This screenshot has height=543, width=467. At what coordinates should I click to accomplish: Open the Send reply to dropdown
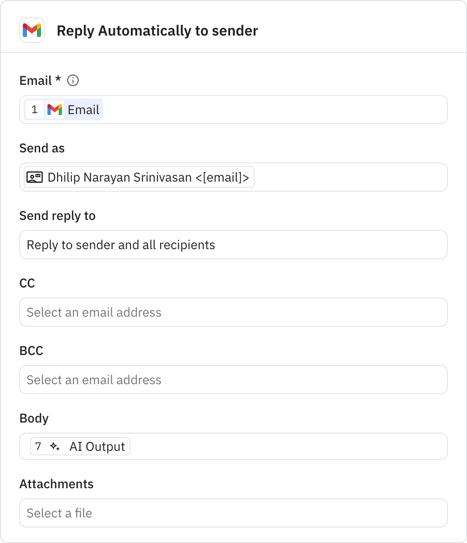pyautogui.click(x=233, y=245)
